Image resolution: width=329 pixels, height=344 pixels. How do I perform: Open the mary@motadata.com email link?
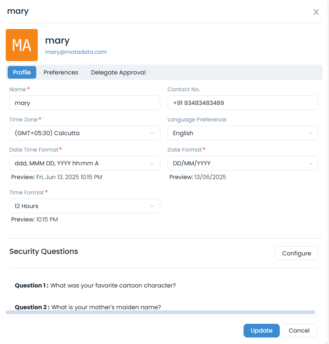click(x=76, y=52)
